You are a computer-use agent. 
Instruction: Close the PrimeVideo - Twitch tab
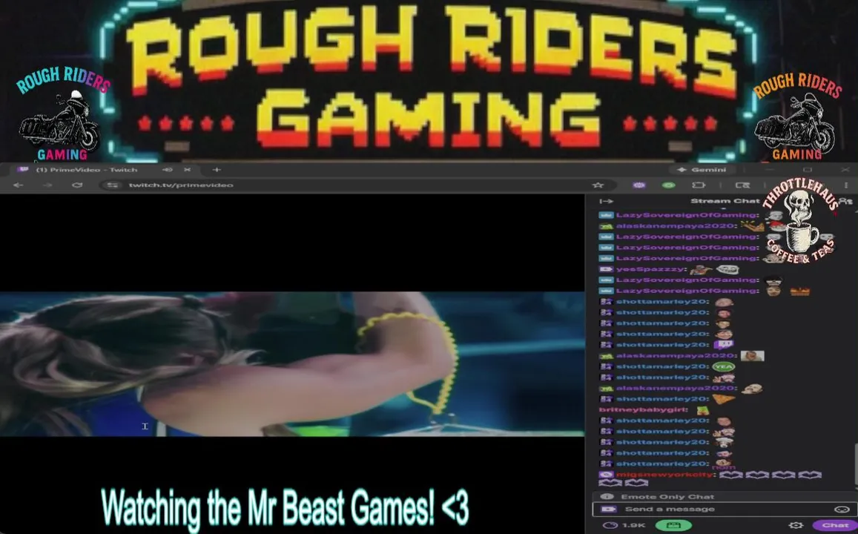[187, 170]
